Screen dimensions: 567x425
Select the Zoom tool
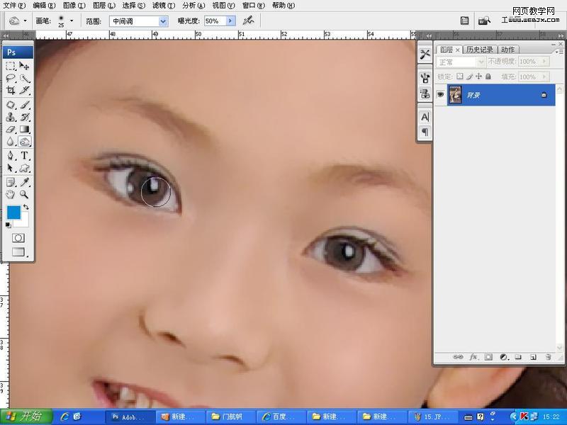pyautogui.click(x=23, y=194)
